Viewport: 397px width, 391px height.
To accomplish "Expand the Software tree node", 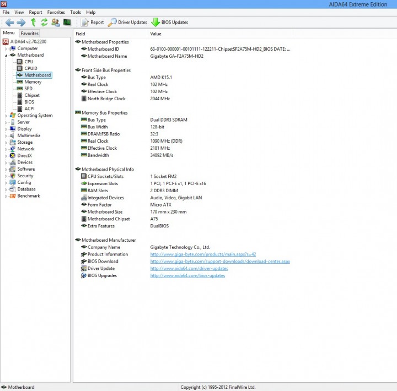I will point(6,169).
